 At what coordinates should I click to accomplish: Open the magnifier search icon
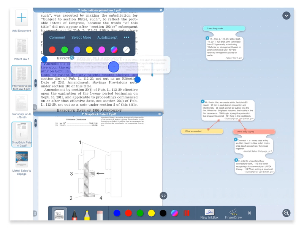point(286,213)
